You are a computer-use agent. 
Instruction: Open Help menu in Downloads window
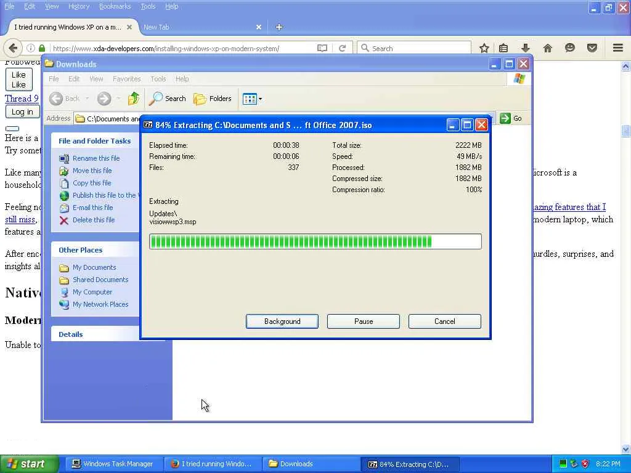[182, 79]
